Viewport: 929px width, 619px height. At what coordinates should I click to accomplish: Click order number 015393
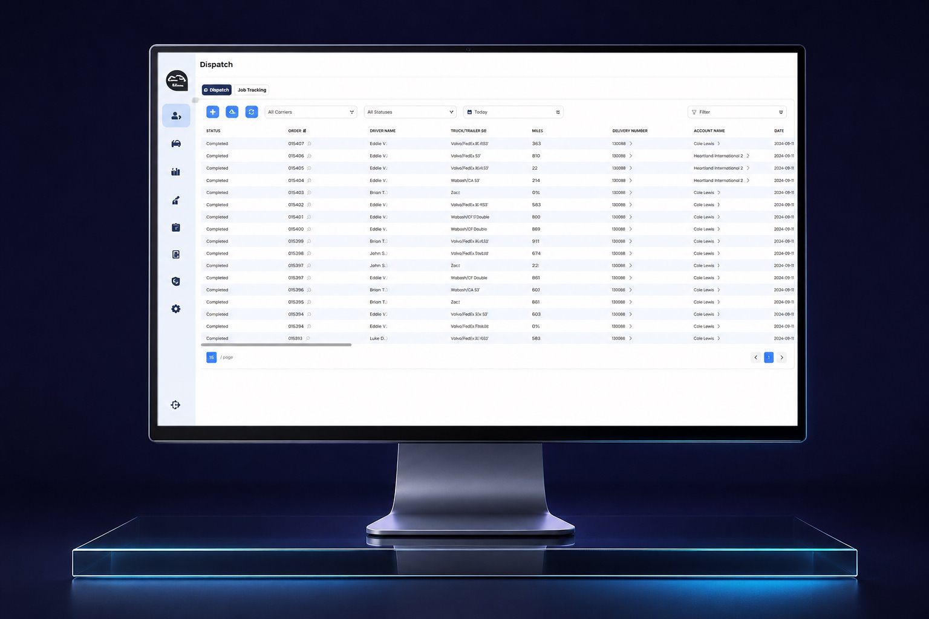(295, 339)
